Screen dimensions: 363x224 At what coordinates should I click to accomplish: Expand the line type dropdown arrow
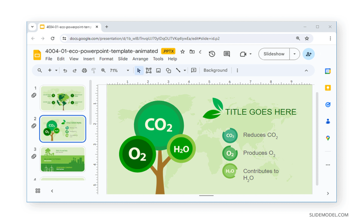[185, 70]
